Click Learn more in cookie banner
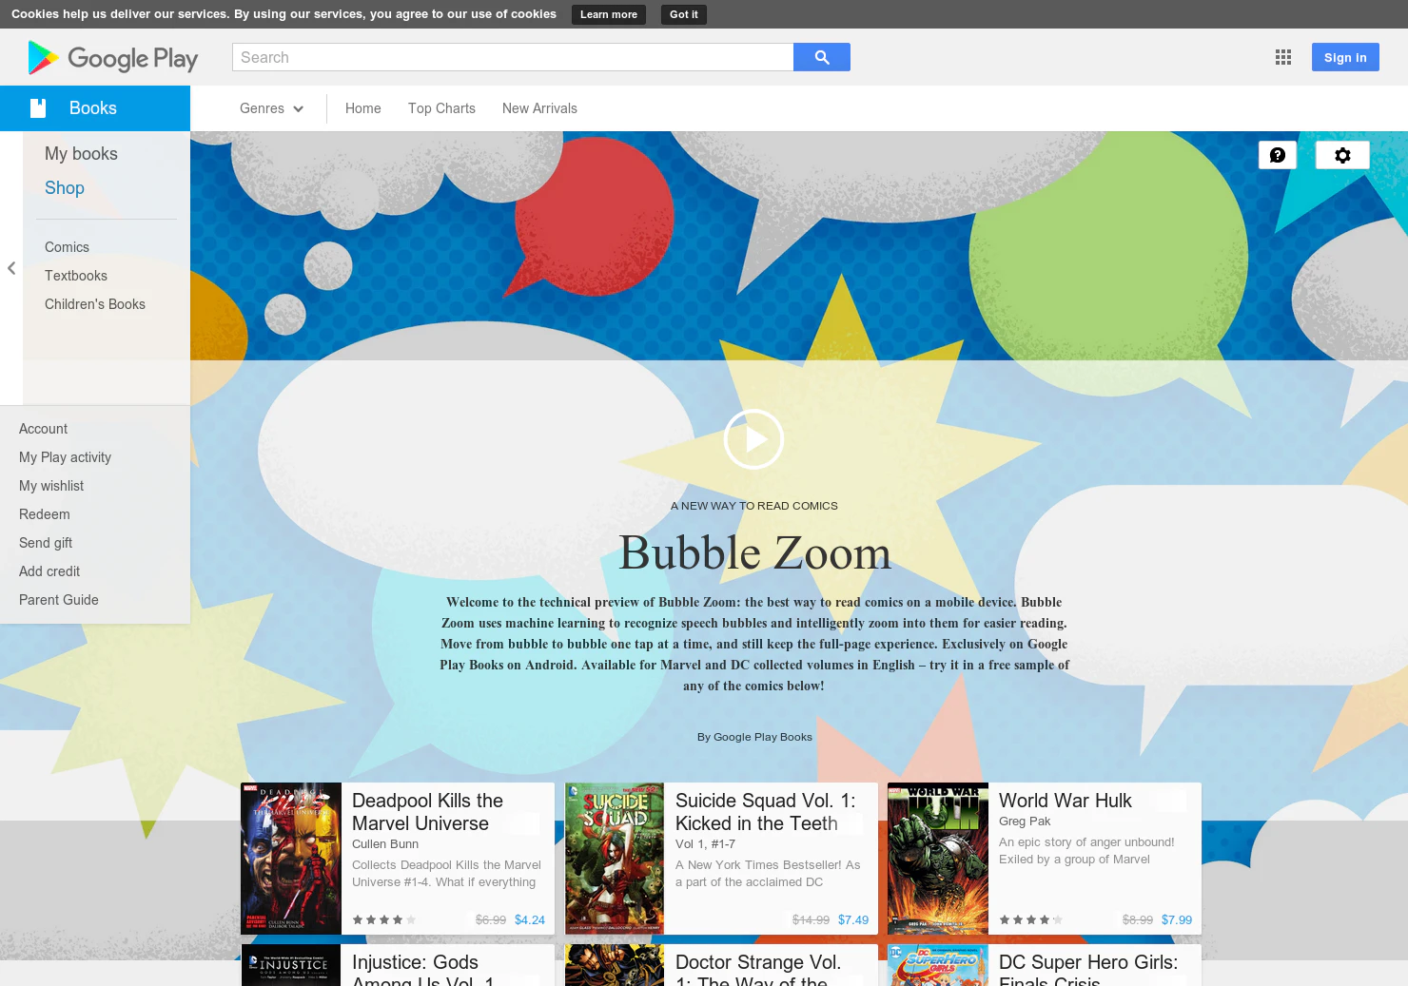This screenshot has width=1408, height=986. click(x=609, y=14)
